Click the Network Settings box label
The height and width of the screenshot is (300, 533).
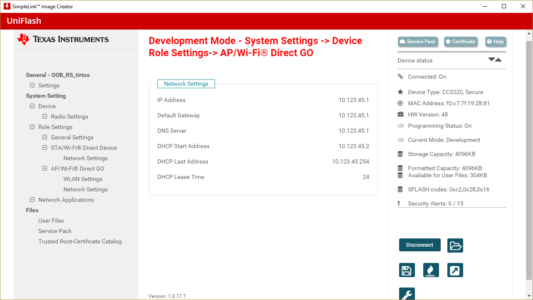pyautogui.click(x=186, y=84)
